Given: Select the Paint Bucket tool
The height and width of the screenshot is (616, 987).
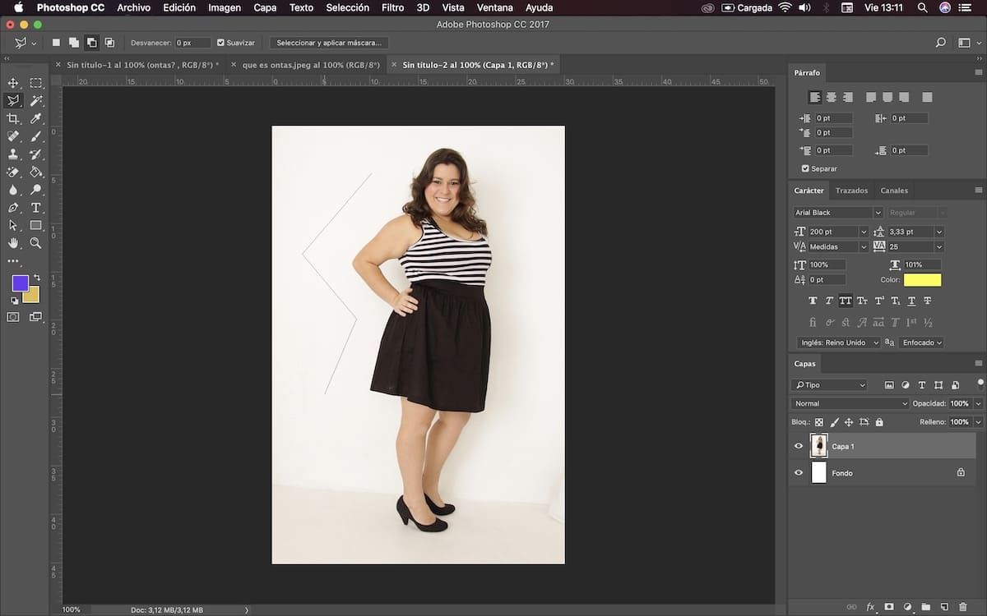Looking at the screenshot, I should coord(36,172).
